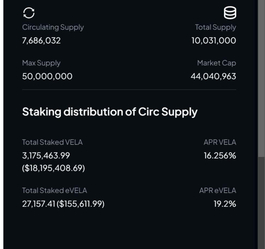Click the Staking distribution of Circ Supply heading
Viewport: 265px width, 249px height.
(x=110, y=112)
